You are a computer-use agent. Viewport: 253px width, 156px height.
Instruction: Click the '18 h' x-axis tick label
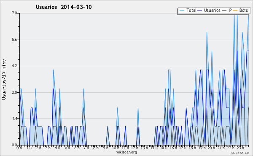pyautogui.click(x=192, y=148)
